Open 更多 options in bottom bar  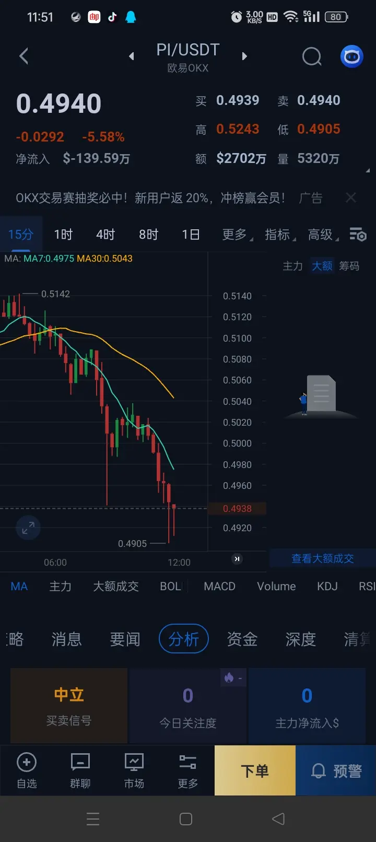(187, 770)
